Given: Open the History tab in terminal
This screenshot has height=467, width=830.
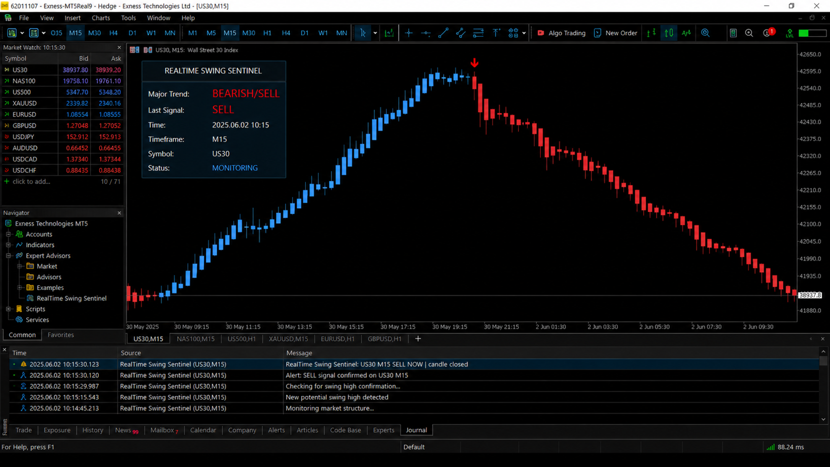Looking at the screenshot, I should (x=93, y=430).
